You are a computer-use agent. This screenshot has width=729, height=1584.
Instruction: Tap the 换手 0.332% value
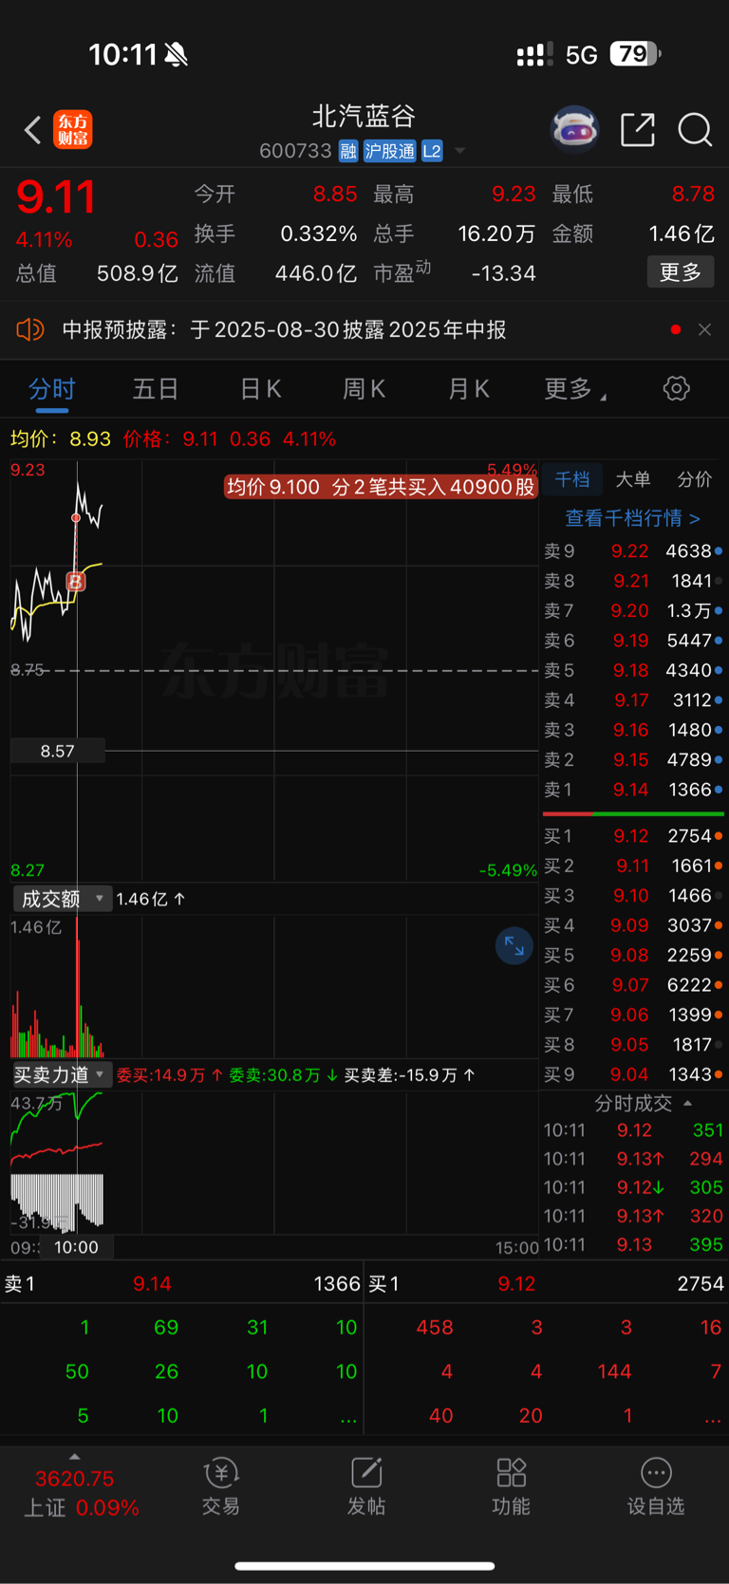pos(319,233)
